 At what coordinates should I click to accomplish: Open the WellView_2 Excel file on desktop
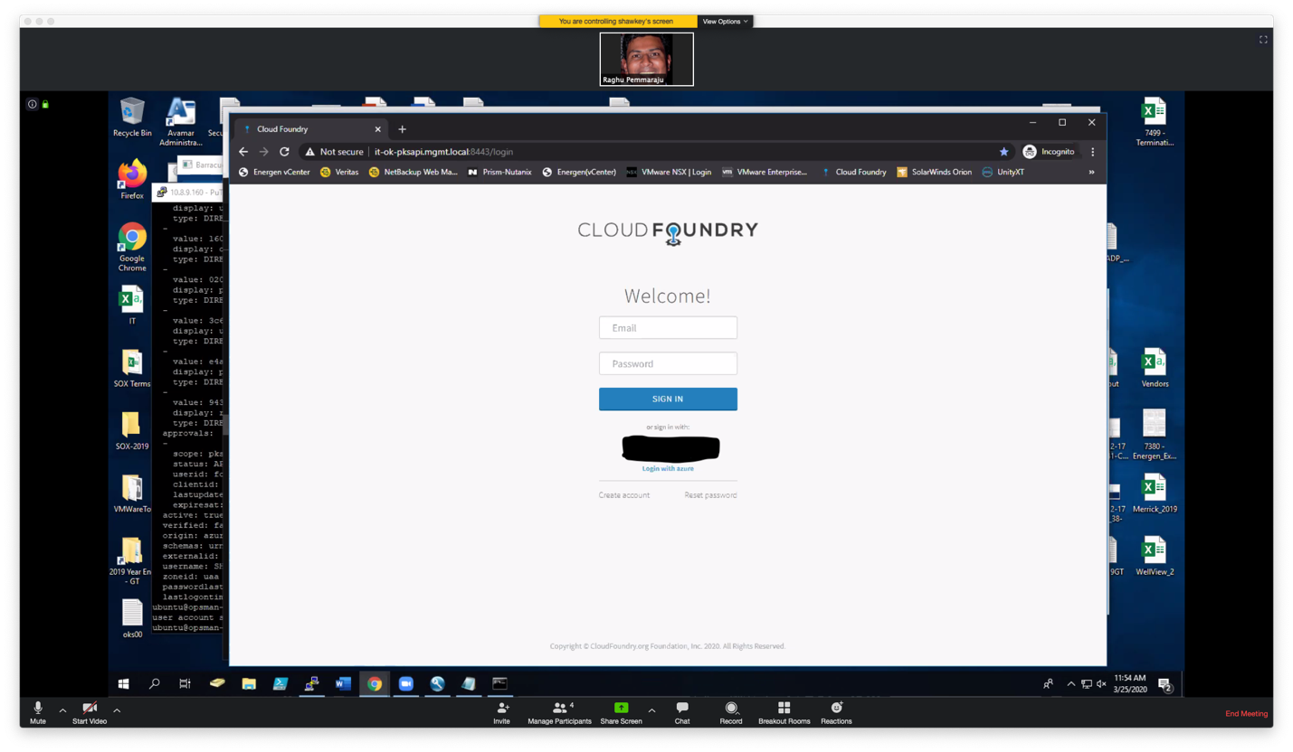[x=1155, y=557]
